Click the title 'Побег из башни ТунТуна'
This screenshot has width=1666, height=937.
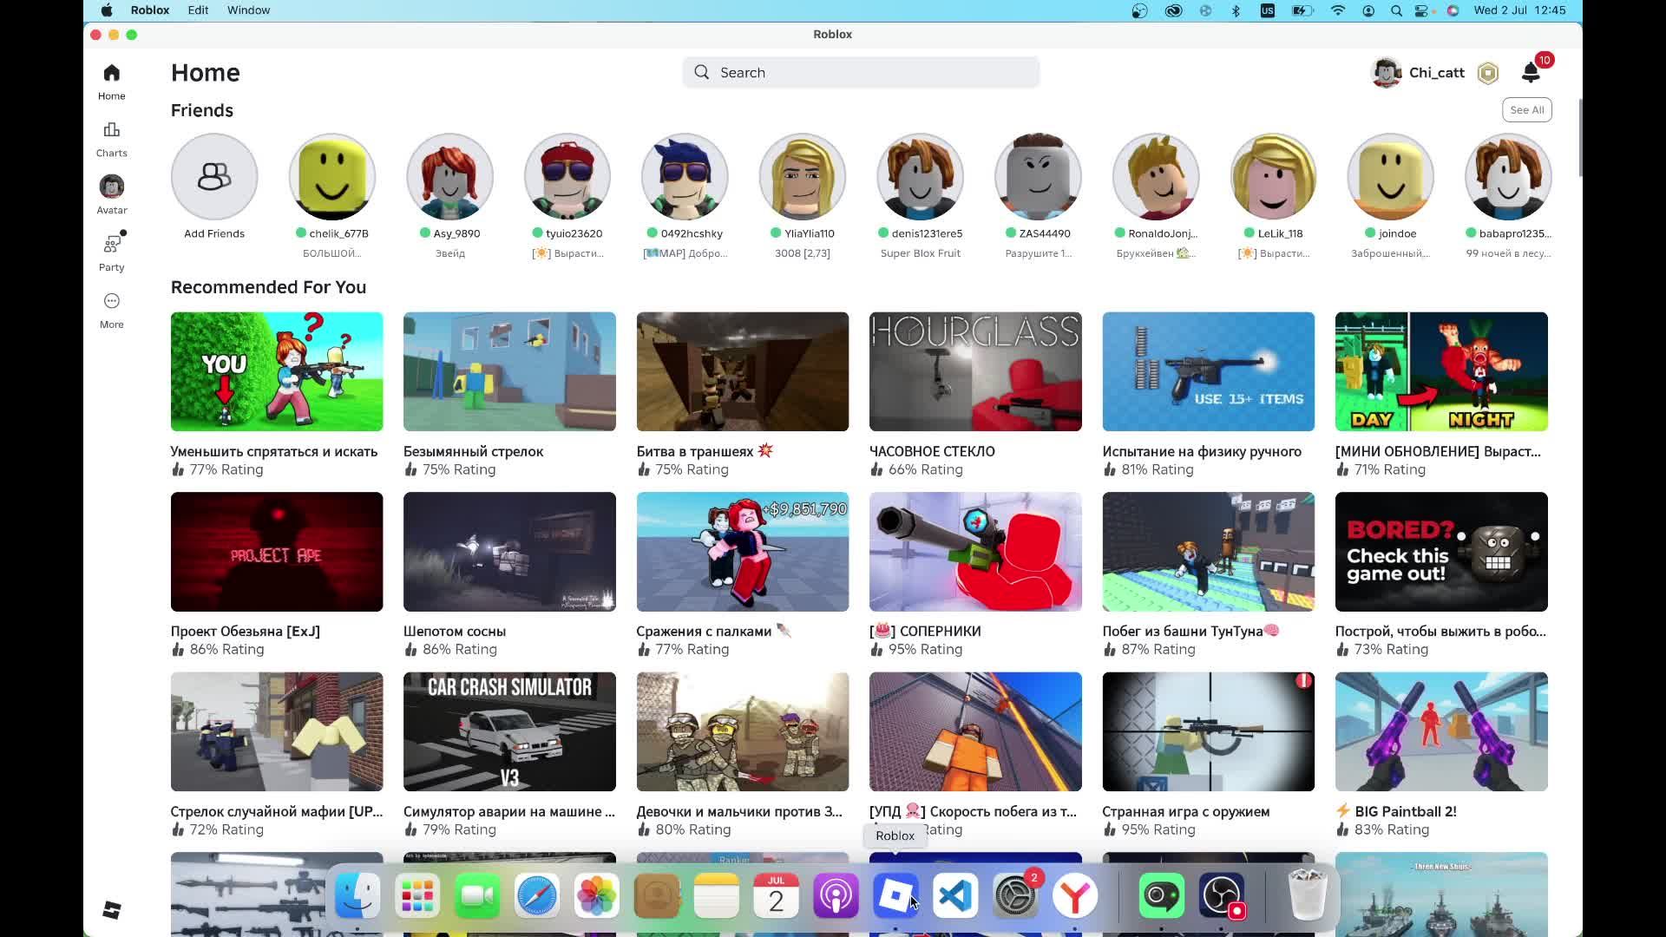(x=1183, y=632)
